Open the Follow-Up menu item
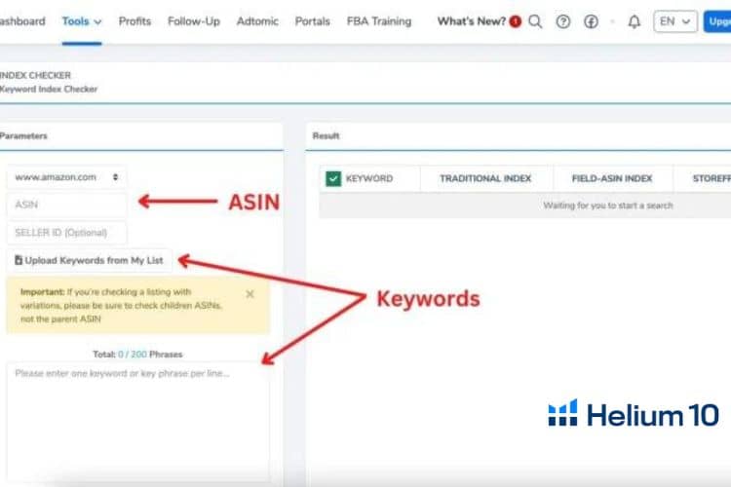The width and height of the screenshot is (731, 487). (194, 21)
